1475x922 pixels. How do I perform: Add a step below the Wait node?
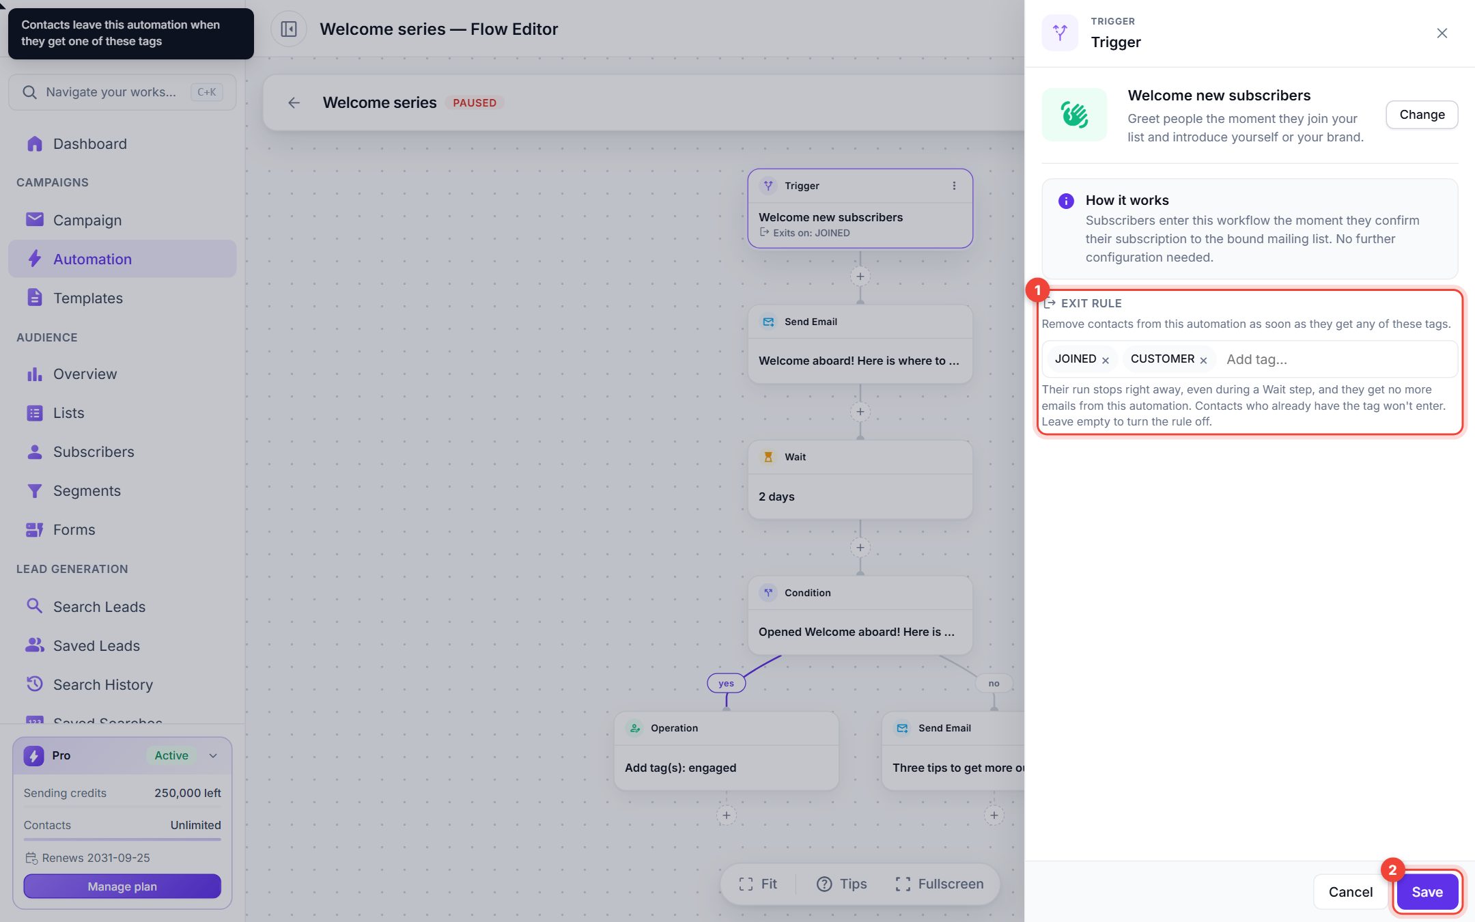point(860,548)
